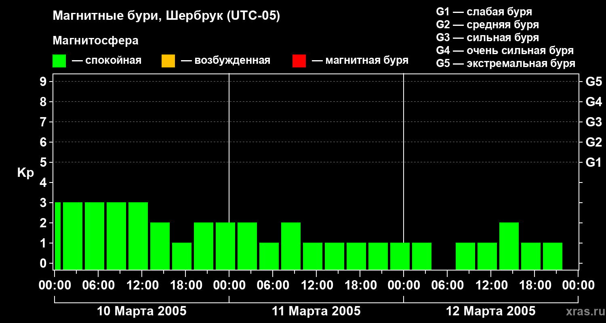The image size is (606, 323).
Task: Click the 'Kp' axis title
Action: tap(25, 173)
